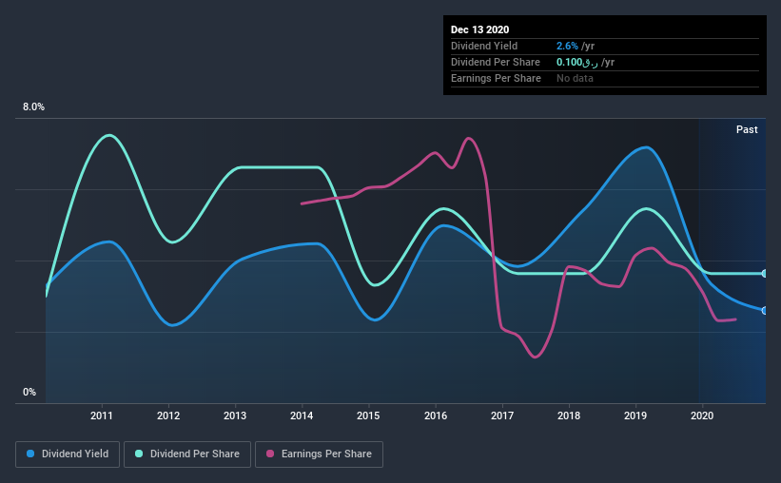Click the 0% y-axis label
The image size is (781, 483).
click(x=29, y=393)
